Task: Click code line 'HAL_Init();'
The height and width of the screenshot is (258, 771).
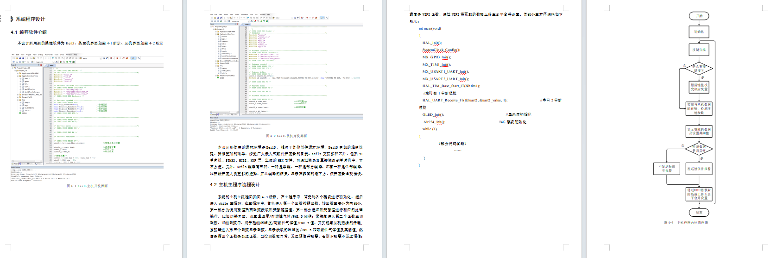Action: pyautogui.click(x=432, y=43)
